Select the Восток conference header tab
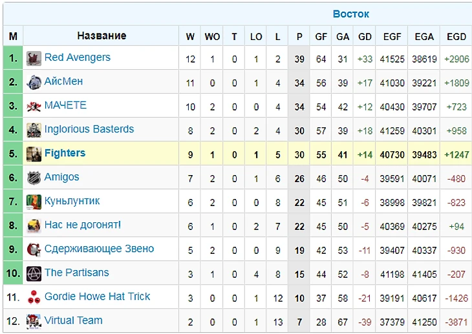The height and width of the screenshot is (334, 472). (x=351, y=14)
